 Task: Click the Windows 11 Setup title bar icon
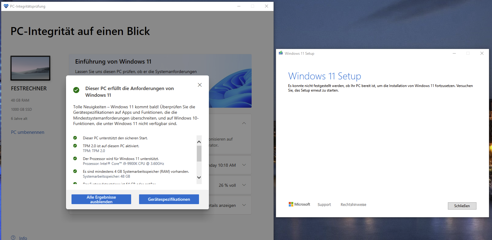coord(281,53)
